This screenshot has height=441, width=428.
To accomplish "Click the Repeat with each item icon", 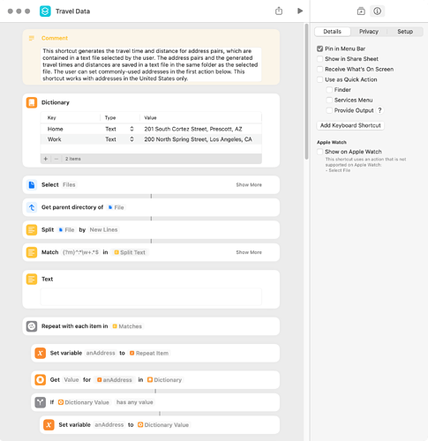I will pyautogui.click(x=32, y=326).
